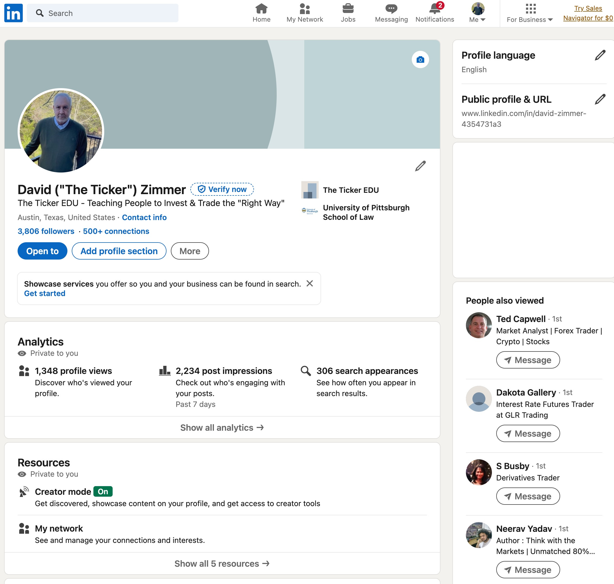Click Add profile section button
The image size is (614, 584).
point(119,251)
